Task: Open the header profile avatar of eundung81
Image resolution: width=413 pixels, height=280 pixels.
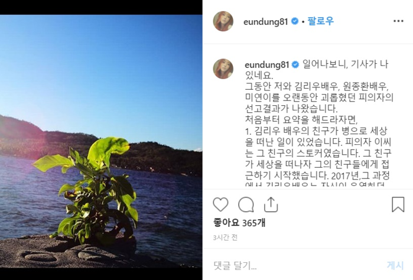Action: coord(223,21)
